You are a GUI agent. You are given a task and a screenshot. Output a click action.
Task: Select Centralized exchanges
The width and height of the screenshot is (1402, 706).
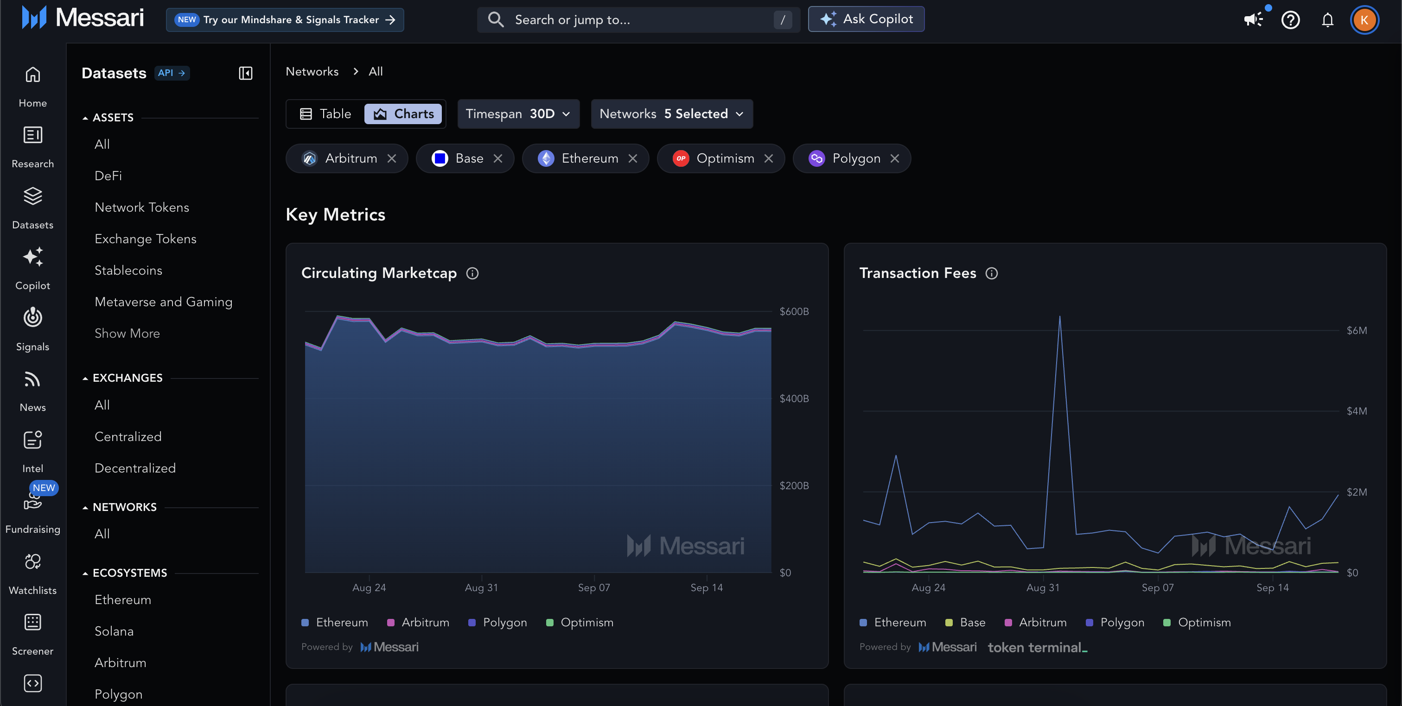(128, 437)
